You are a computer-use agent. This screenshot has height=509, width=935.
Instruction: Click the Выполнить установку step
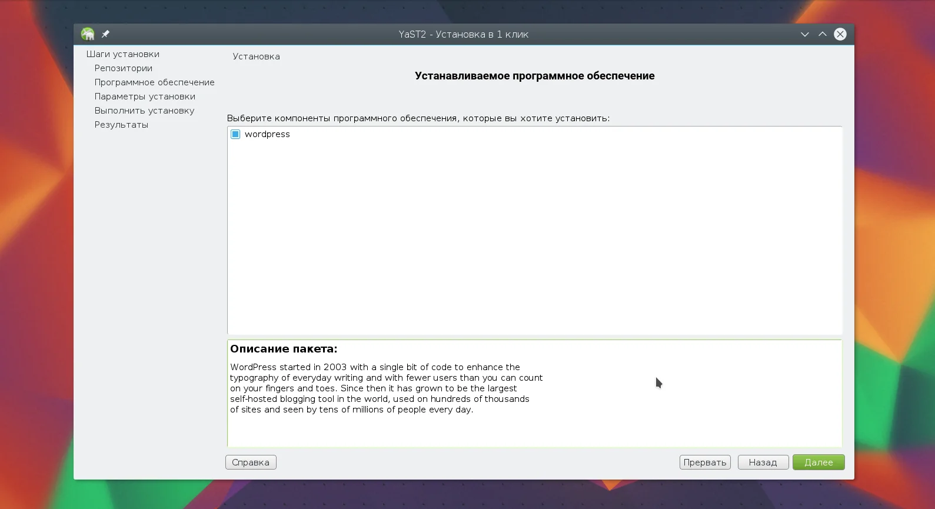(144, 111)
